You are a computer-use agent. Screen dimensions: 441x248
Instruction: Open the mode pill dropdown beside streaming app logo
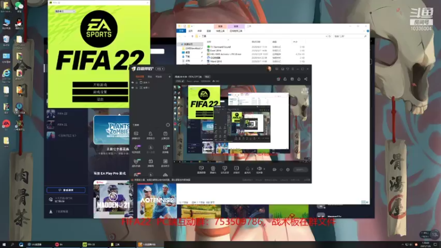click(x=160, y=68)
